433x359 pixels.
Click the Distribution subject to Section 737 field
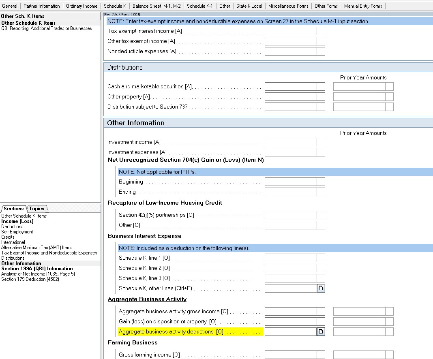[294, 107]
